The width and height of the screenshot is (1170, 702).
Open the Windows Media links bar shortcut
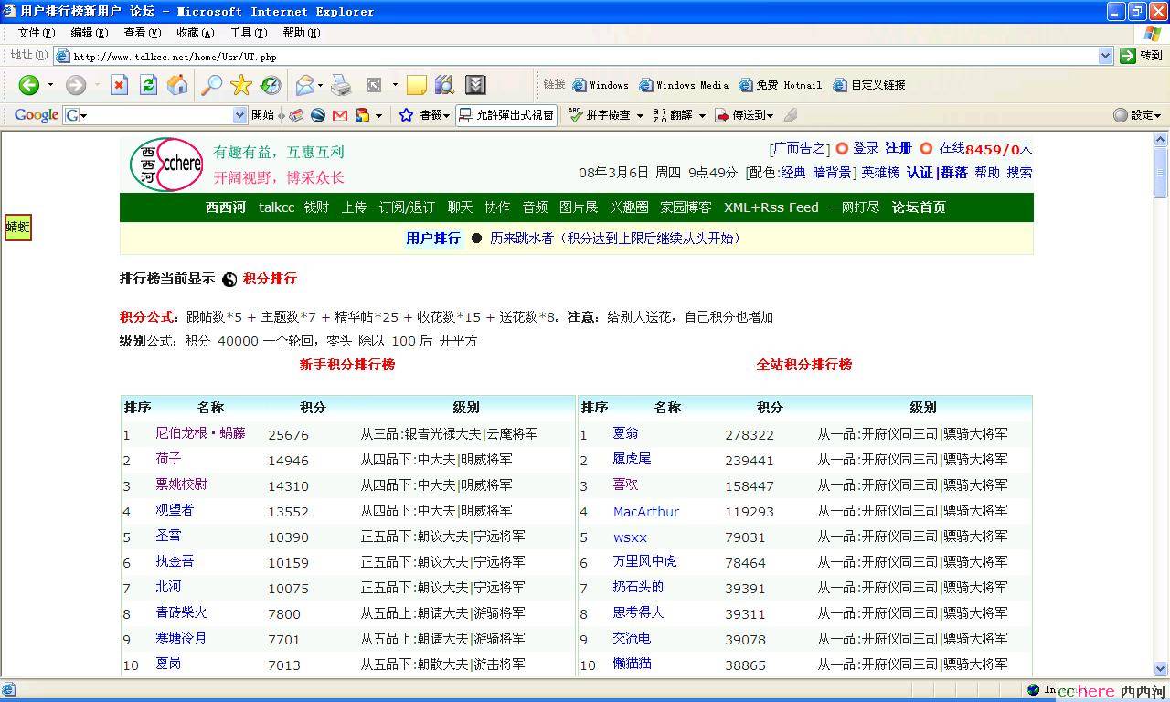[x=684, y=85]
